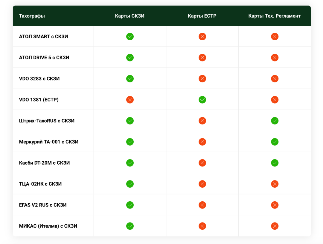Click EFAS V2 RUS Карты СКЗИ check icon
The image size is (323, 244).
(130, 205)
